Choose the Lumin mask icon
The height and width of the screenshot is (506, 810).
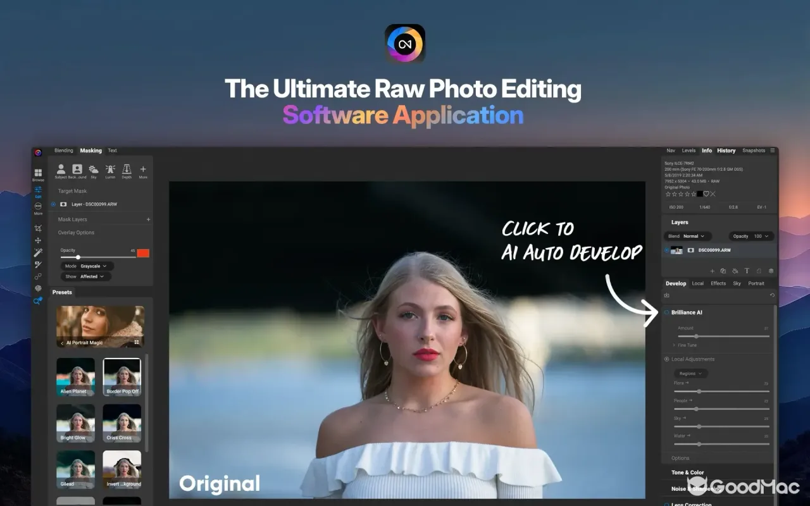110,171
